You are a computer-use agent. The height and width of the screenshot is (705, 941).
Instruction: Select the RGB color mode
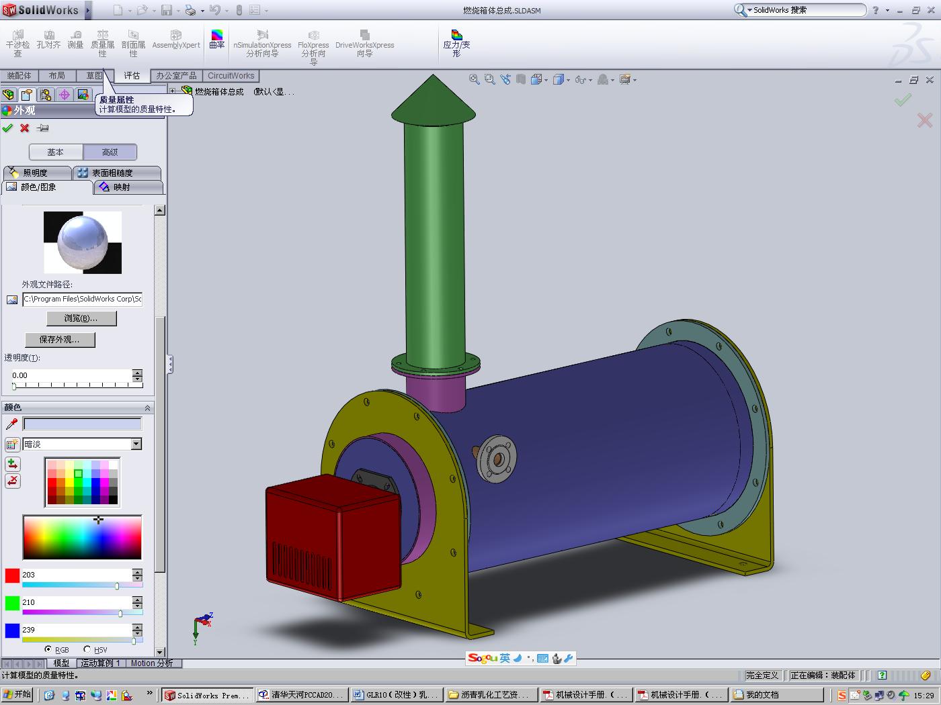pyautogui.click(x=48, y=649)
